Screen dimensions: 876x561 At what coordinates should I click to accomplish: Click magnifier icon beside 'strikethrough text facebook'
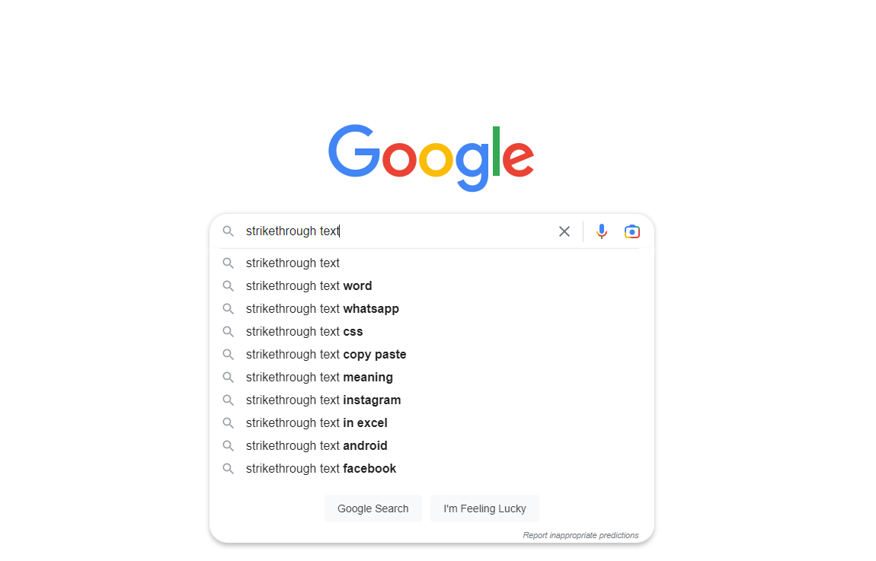228,469
